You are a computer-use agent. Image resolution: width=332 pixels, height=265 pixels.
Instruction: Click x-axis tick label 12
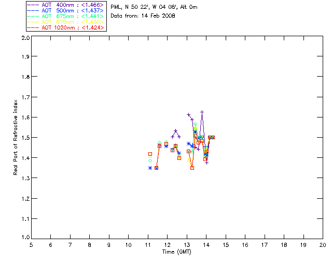[x=167, y=245]
